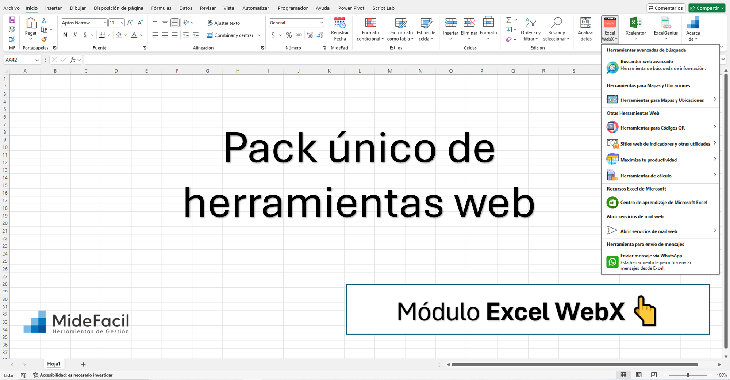This screenshot has height=380, width=730.
Task: Open Buscar y seleccionar
Action: tap(556, 29)
